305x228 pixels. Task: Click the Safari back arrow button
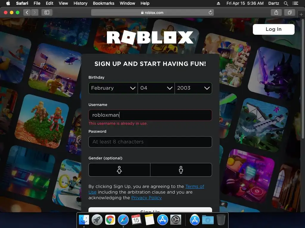tap(27, 12)
